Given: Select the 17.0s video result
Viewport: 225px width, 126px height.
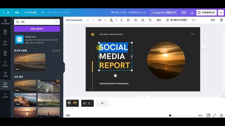Looking at the screenshot, I should coord(49,86).
